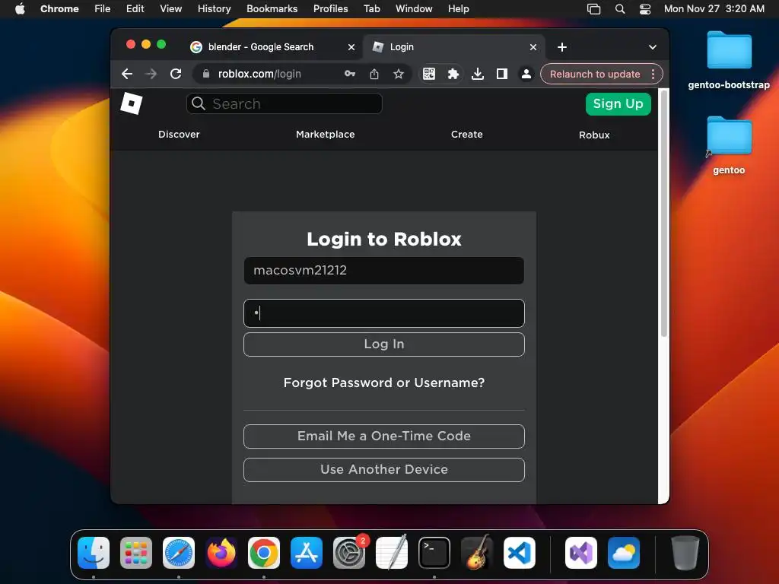Open Safari from the Dock
The image size is (779, 584).
(179, 553)
